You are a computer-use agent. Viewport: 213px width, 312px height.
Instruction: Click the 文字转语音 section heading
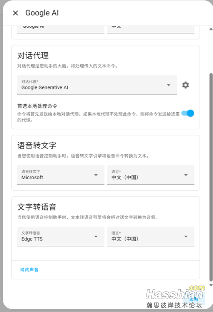[x=37, y=207]
